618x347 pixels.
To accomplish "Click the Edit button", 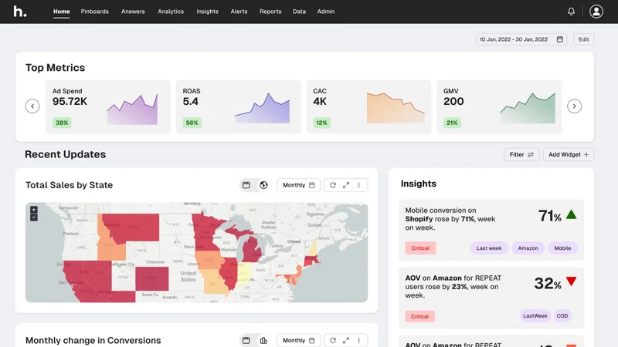I will pos(584,39).
